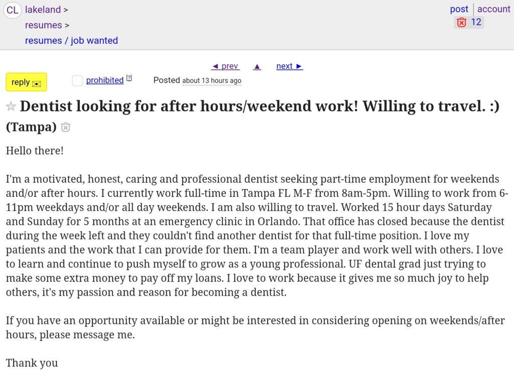Viewport: 514px width, 375px height.
Task: Click the CL Craigslist logo
Action: pos(13,10)
